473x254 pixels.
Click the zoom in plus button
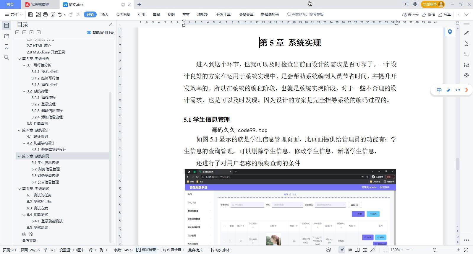coord(459,250)
